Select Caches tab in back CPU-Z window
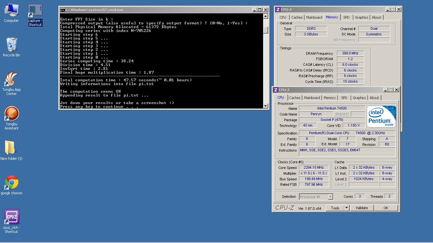This screenshot has width=433, height=243. click(297, 17)
